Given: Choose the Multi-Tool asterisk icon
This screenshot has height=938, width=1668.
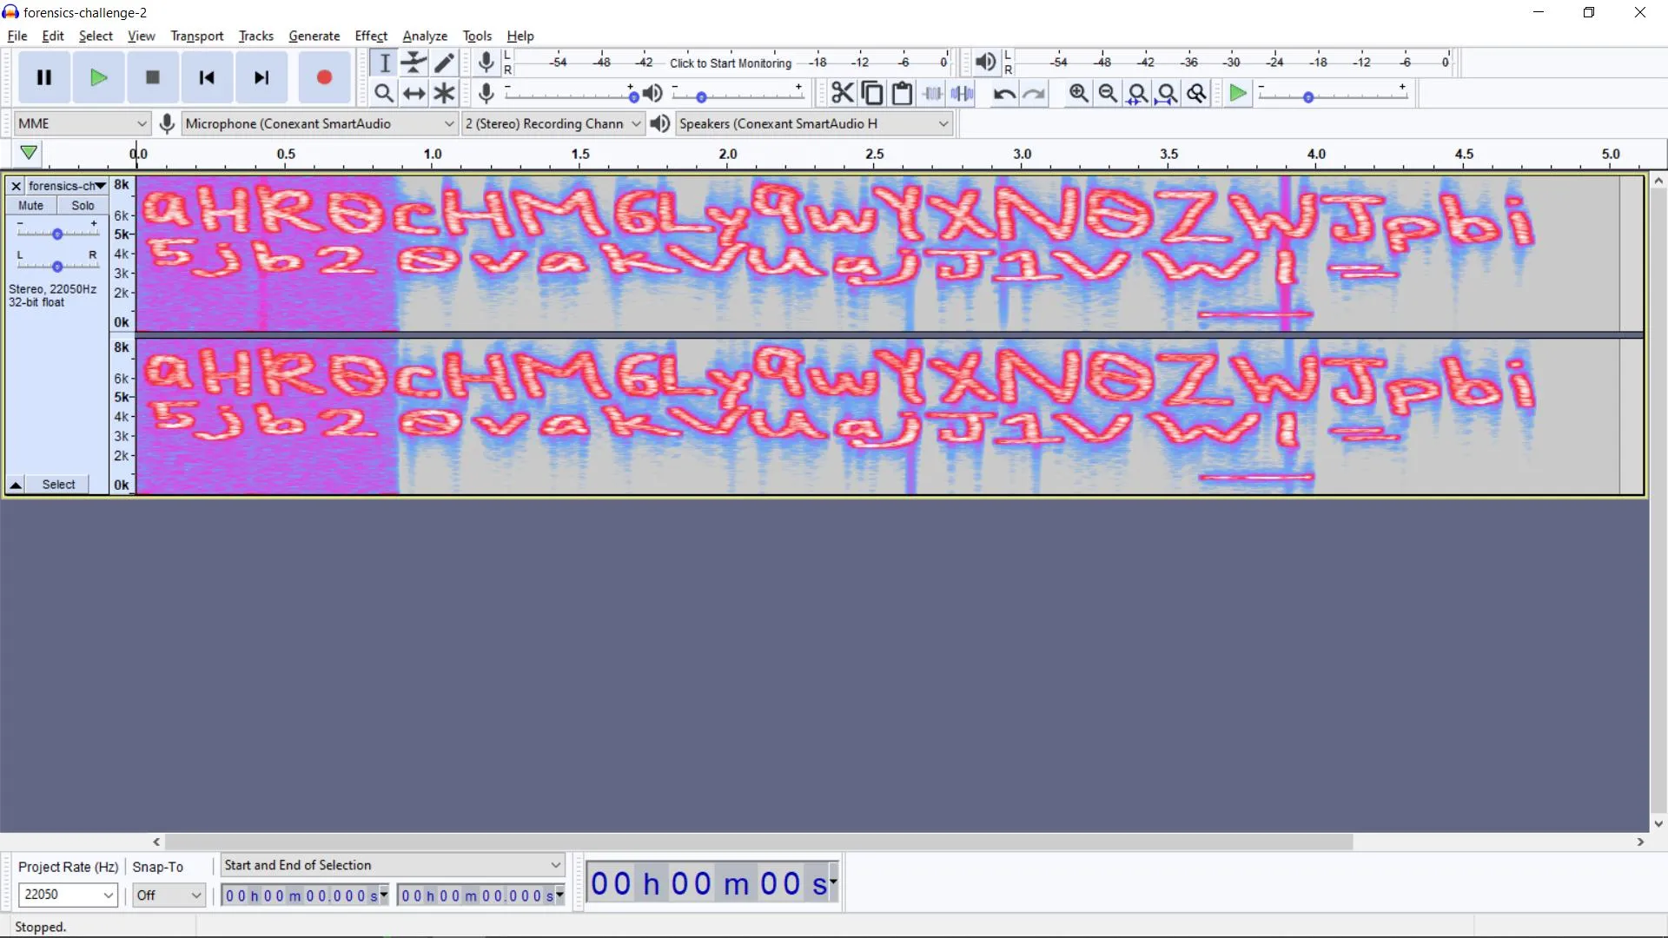Looking at the screenshot, I should pos(445,93).
